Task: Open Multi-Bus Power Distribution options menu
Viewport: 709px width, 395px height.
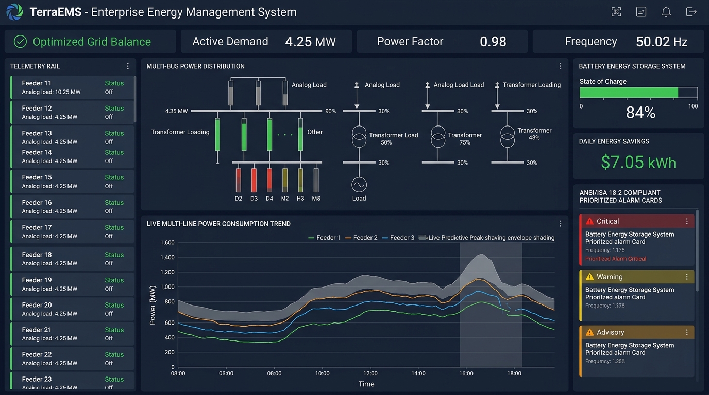Action: [560, 66]
